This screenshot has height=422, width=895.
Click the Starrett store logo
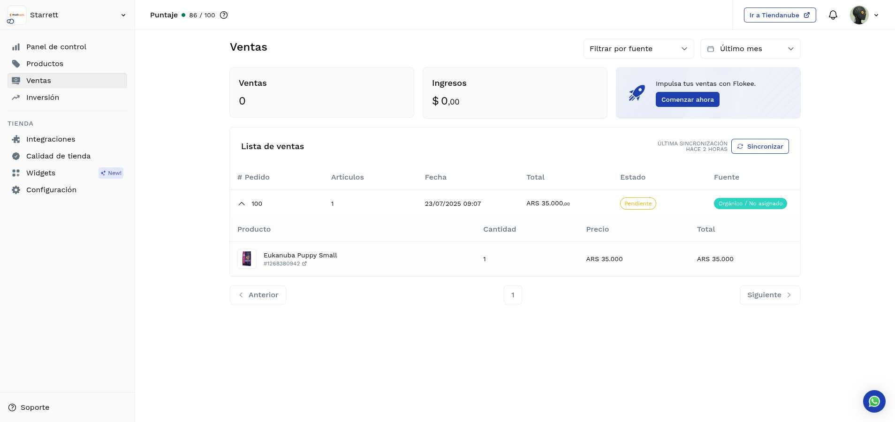tap(17, 15)
